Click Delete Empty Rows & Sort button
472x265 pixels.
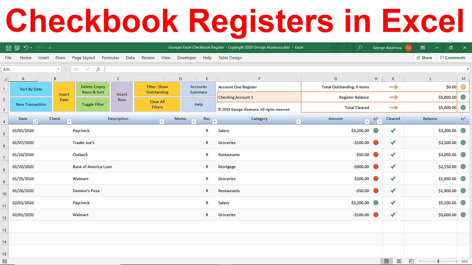(93, 89)
